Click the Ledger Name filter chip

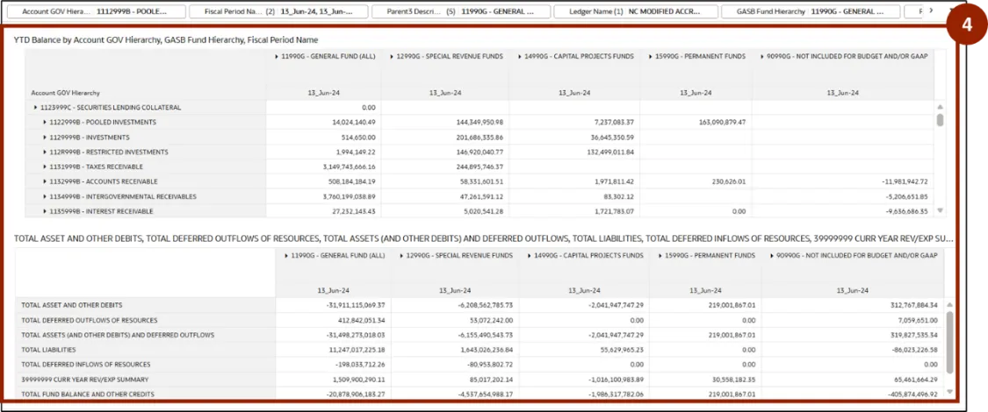636,12
